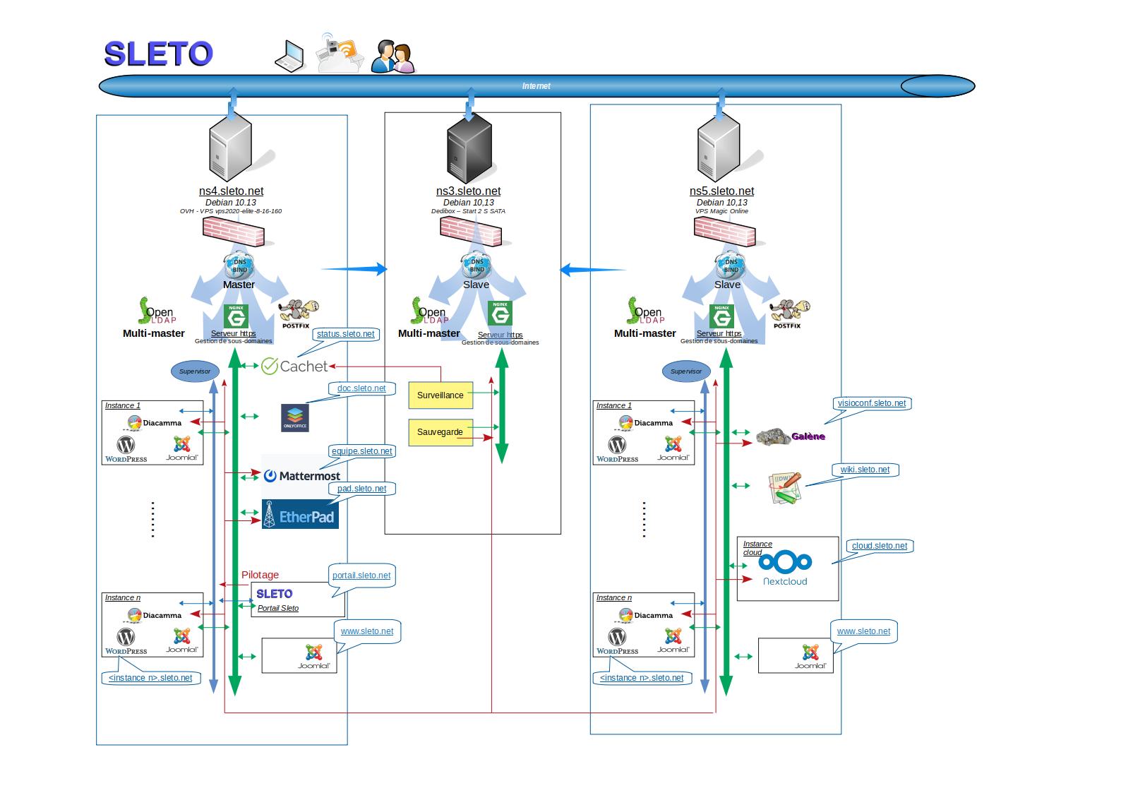Click the DokuWiki notepad icon
The height and width of the screenshot is (793, 1121).
(785, 489)
